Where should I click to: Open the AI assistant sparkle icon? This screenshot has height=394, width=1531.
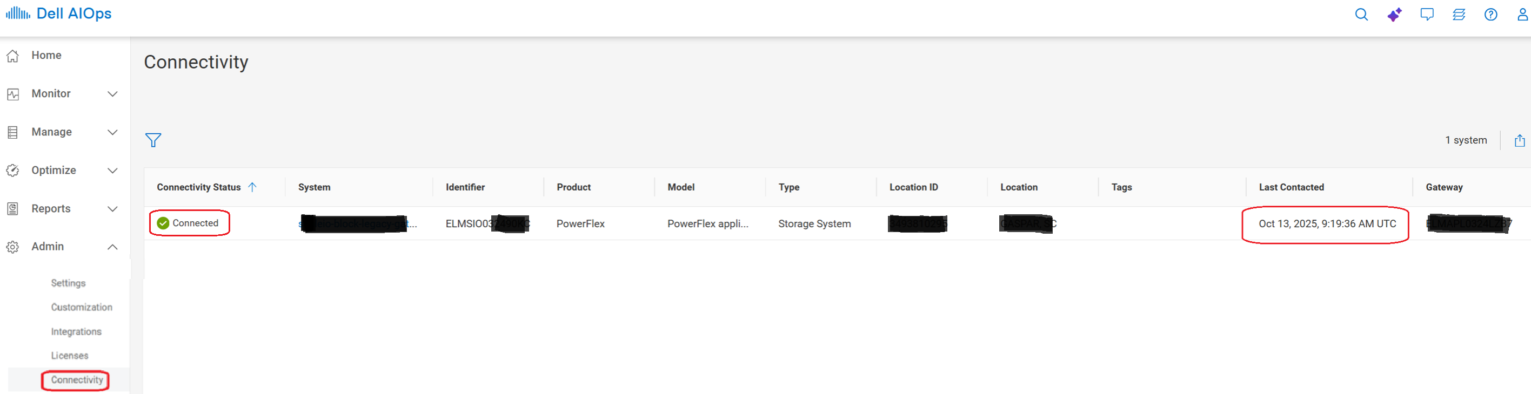[1394, 14]
